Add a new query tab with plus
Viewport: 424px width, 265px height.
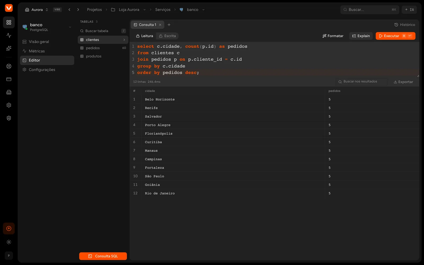tap(169, 25)
